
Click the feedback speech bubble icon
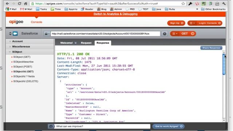tap(51, 126)
